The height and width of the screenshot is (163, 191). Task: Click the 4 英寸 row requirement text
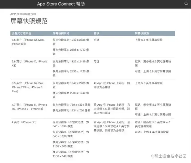[x=112, y=126]
